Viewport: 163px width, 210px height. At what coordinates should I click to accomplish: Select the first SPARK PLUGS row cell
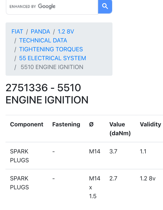(x=19, y=156)
